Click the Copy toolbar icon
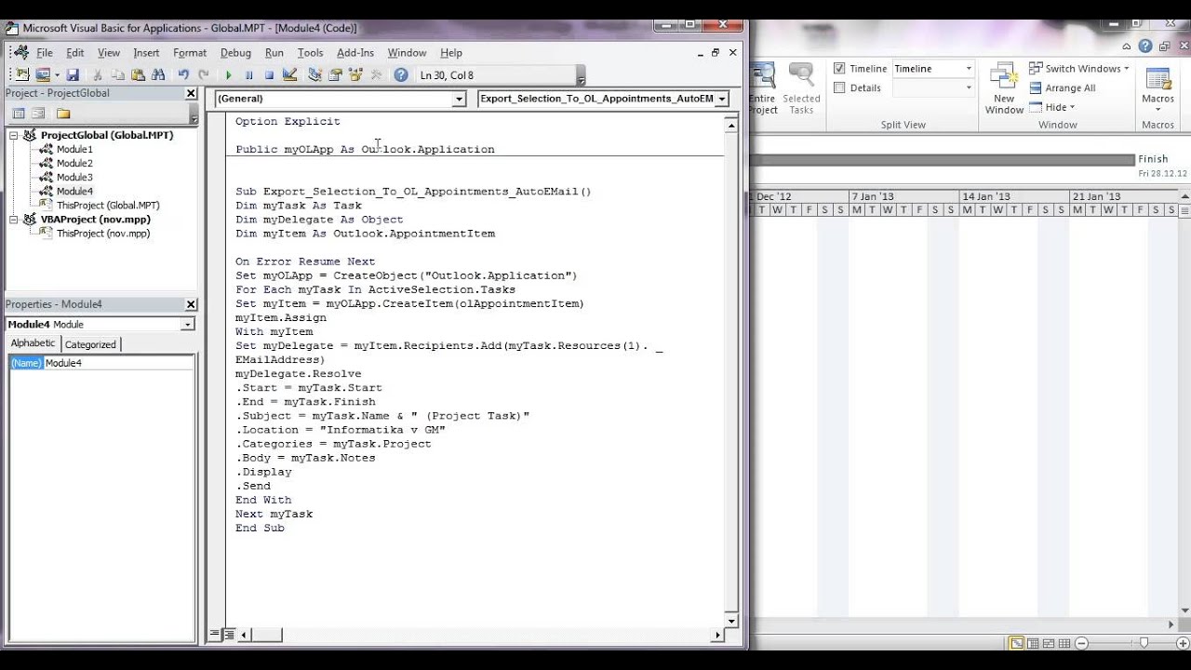This screenshot has height=670, width=1191. coord(118,74)
